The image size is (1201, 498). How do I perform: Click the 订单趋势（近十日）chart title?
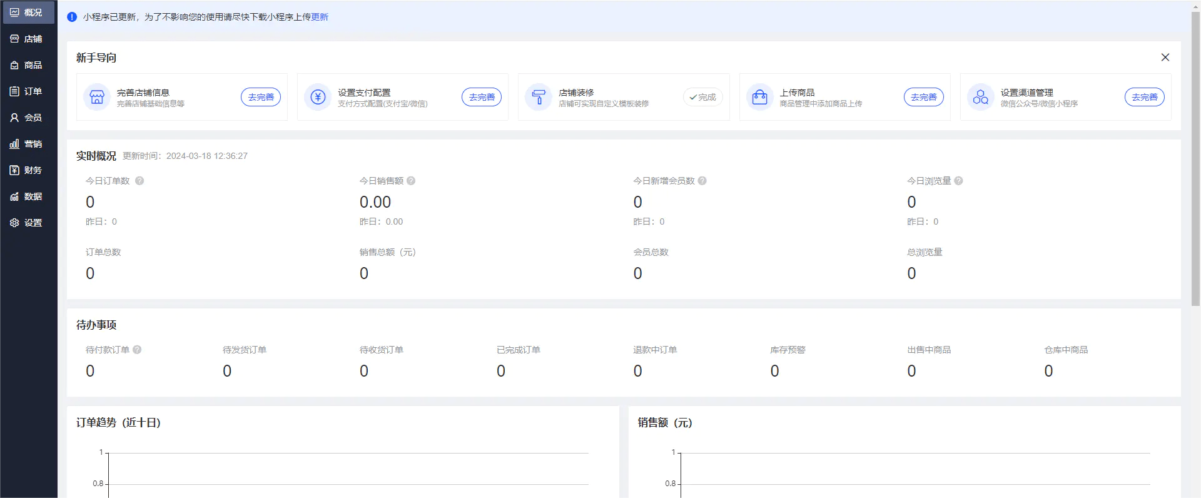119,422
